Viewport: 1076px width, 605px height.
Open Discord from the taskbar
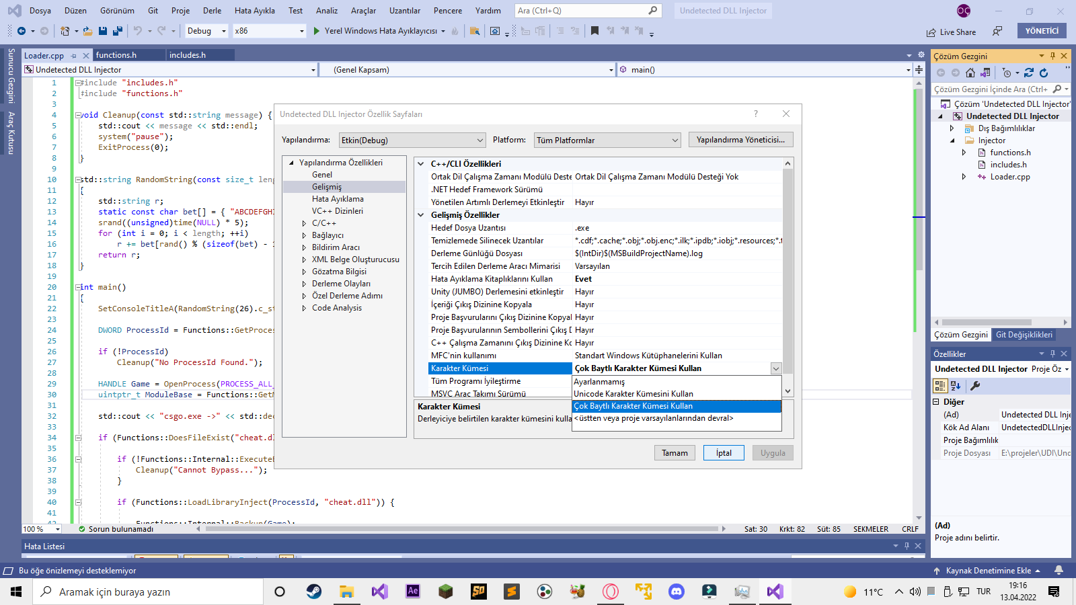pyautogui.click(x=676, y=592)
